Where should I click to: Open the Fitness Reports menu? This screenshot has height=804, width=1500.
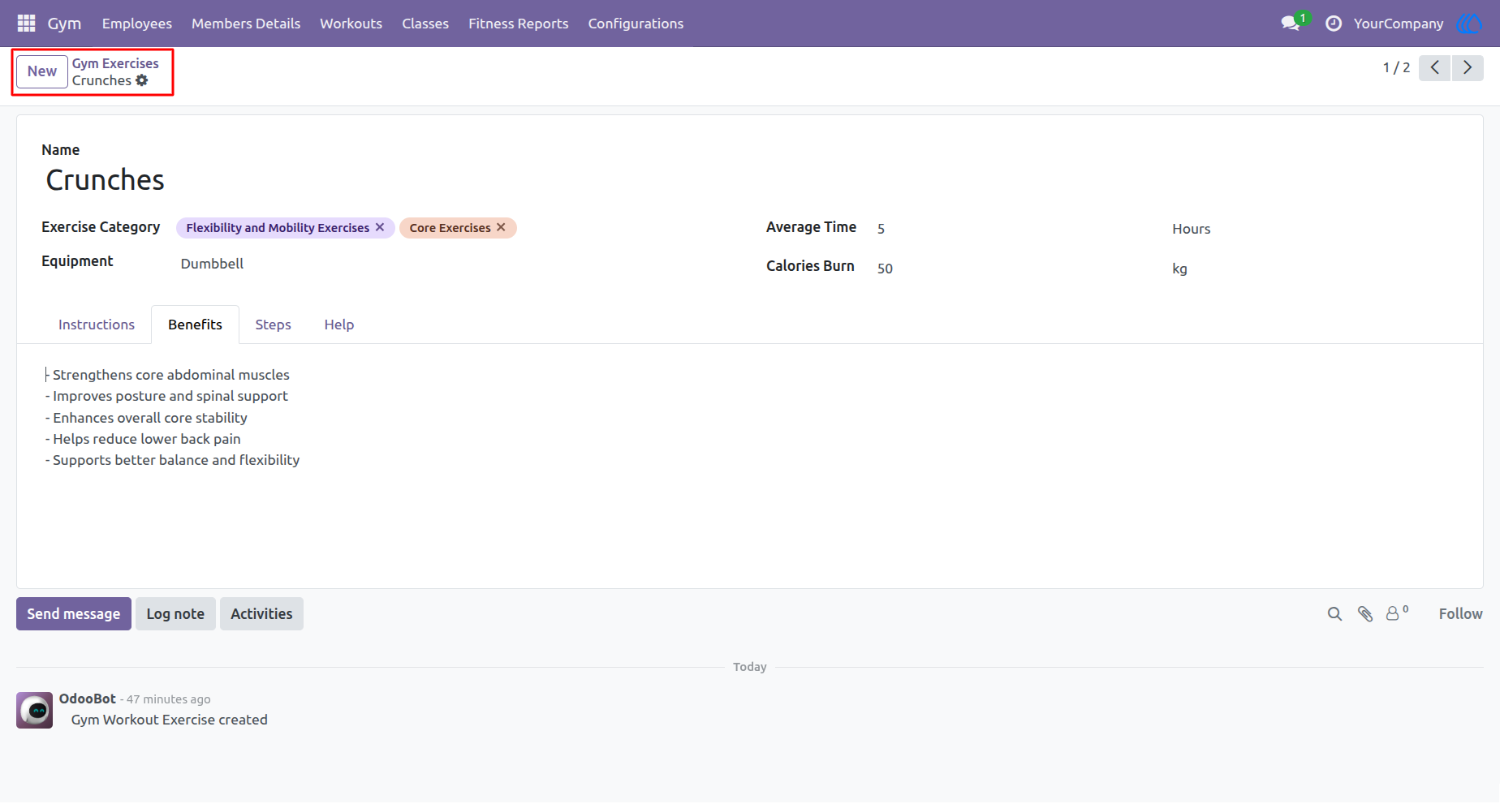(519, 24)
